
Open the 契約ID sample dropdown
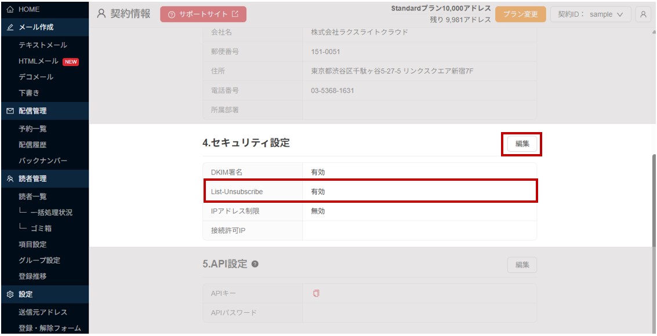591,14
